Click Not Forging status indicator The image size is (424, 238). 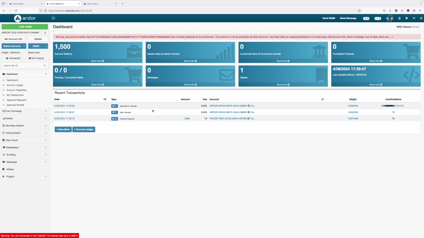(x=36, y=58)
